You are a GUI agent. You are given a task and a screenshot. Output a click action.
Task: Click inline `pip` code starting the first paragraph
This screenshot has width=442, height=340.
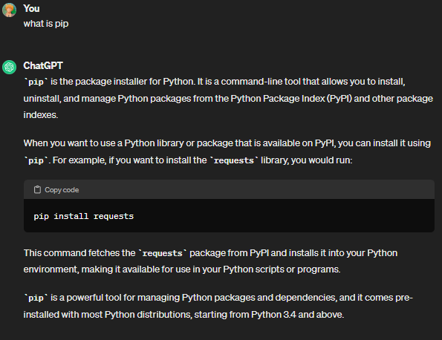click(36, 82)
